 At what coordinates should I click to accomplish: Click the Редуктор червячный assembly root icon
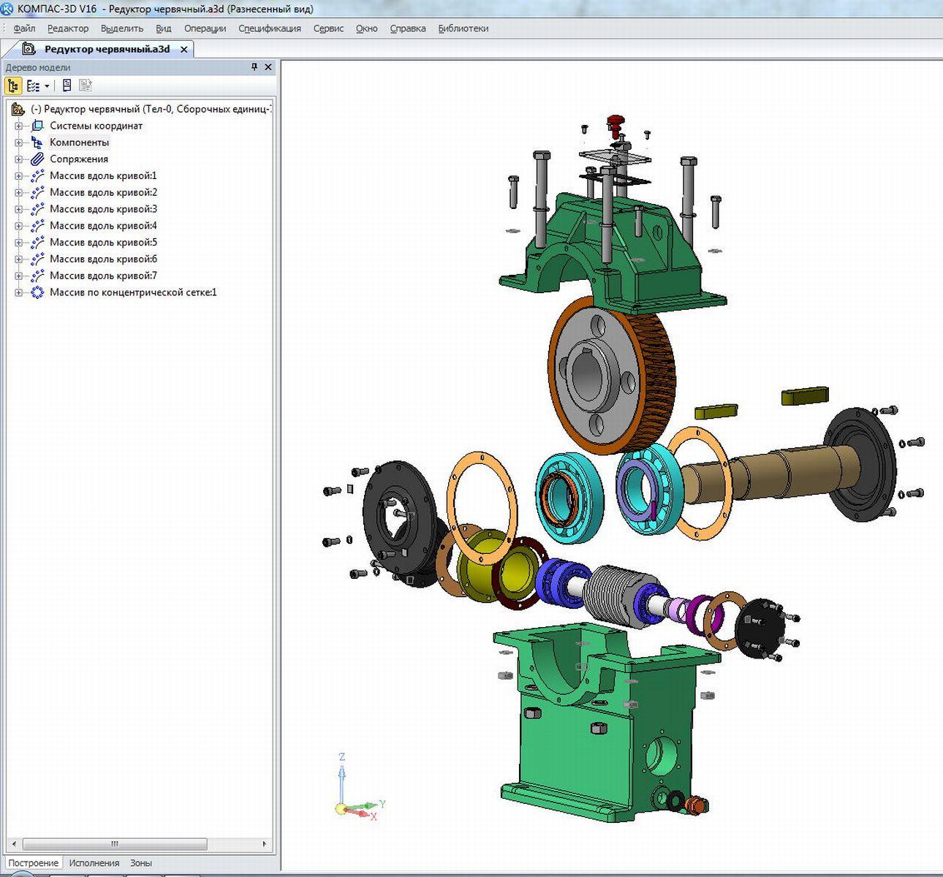pos(18,109)
